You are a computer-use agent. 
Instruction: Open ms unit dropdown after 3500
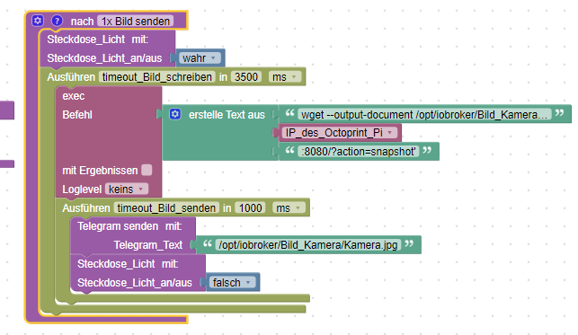pos(285,77)
